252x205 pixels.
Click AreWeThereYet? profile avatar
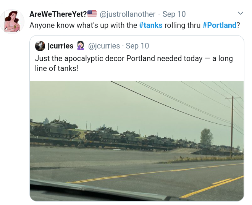point(12,21)
